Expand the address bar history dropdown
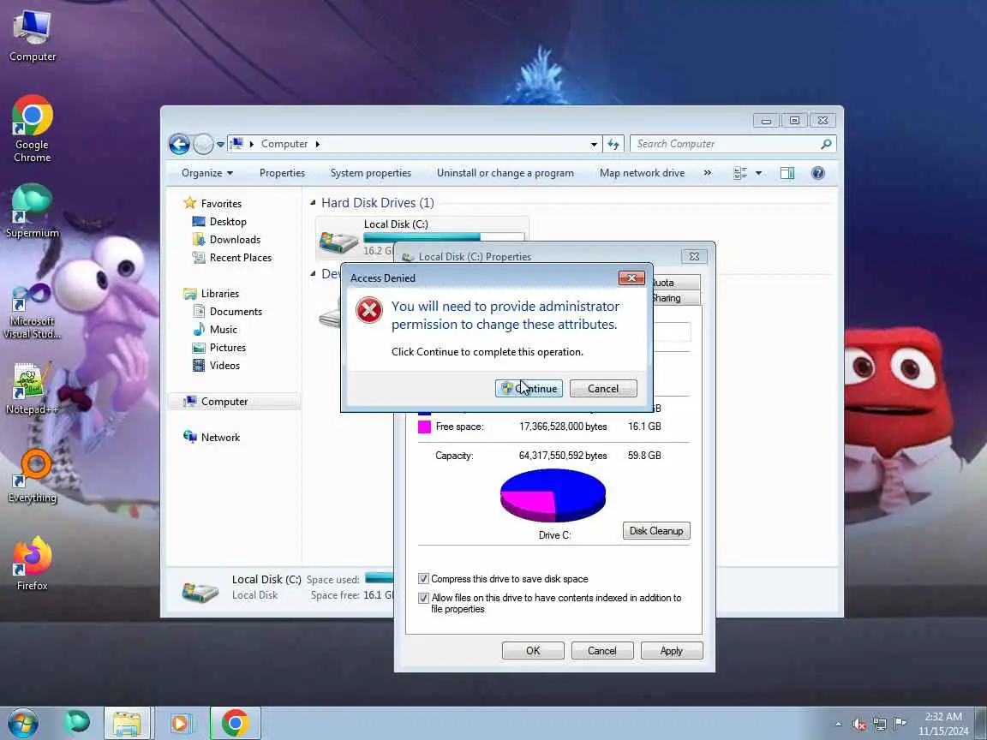 click(x=594, y=144)
